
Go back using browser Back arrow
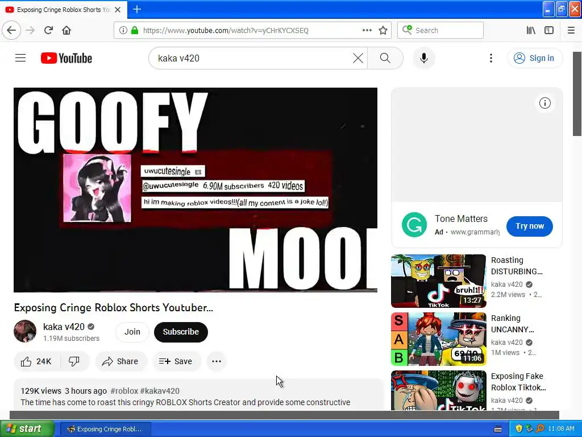click(11, 30)
